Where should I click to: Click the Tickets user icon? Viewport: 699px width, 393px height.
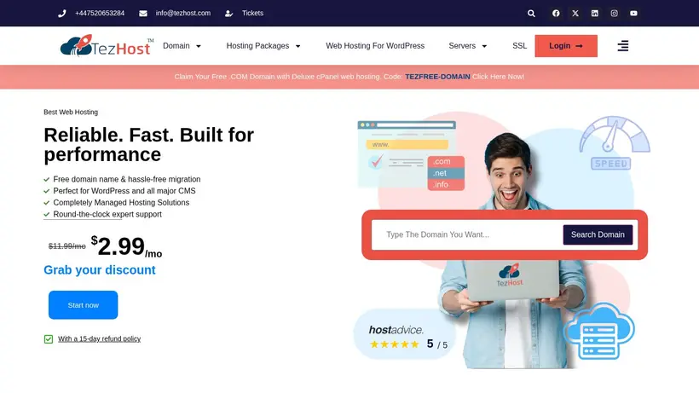228,14
